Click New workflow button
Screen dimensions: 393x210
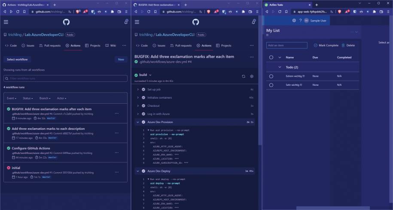tap(121, 60)
